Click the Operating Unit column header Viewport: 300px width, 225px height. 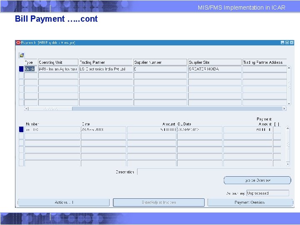tap(58, 62)
